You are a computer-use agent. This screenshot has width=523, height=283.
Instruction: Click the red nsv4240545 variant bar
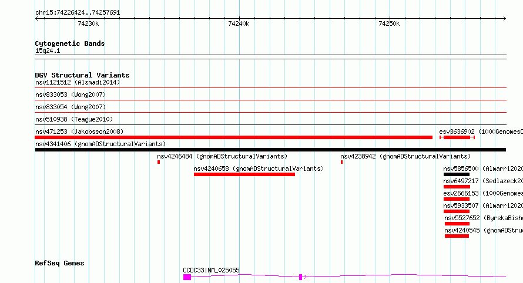[x=457, y=236]
